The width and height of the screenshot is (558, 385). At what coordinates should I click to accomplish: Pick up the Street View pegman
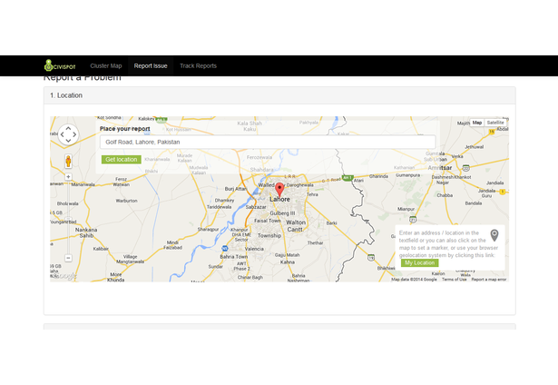pyautogui.click(x=68, y=162)
